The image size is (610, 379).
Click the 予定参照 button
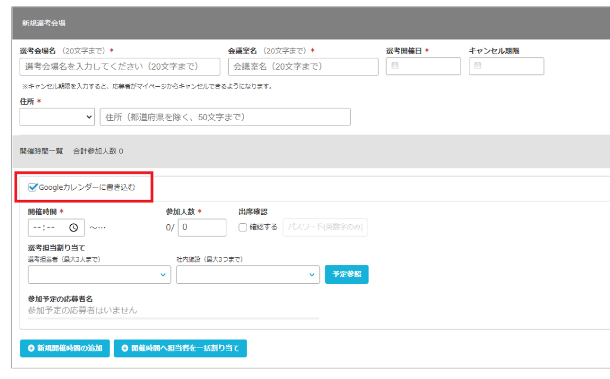(x=347, y=274)
